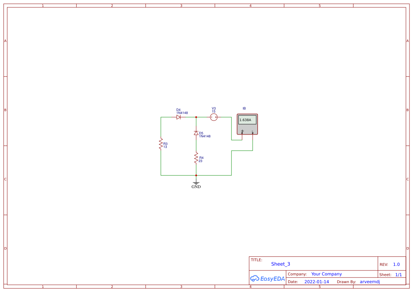Click the junction dot above ground

(196, 175)
